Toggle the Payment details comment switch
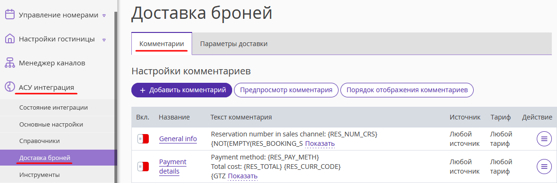557x183 pixels. pos(143,167)
